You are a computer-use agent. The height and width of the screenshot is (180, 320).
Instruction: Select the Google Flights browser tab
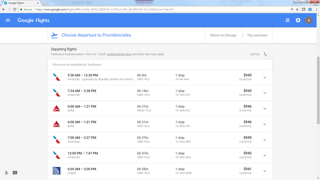[20, 3]
